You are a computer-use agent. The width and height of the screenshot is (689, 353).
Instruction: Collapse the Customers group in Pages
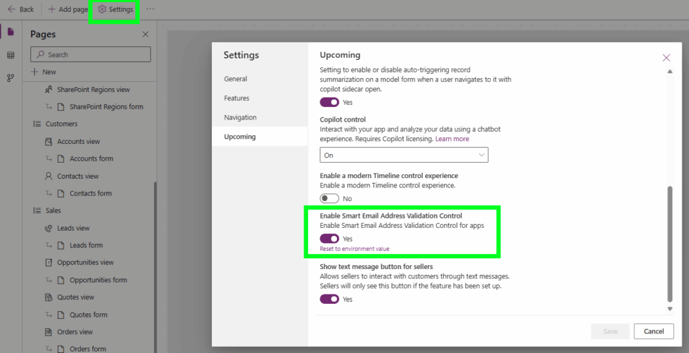[38, 124]
